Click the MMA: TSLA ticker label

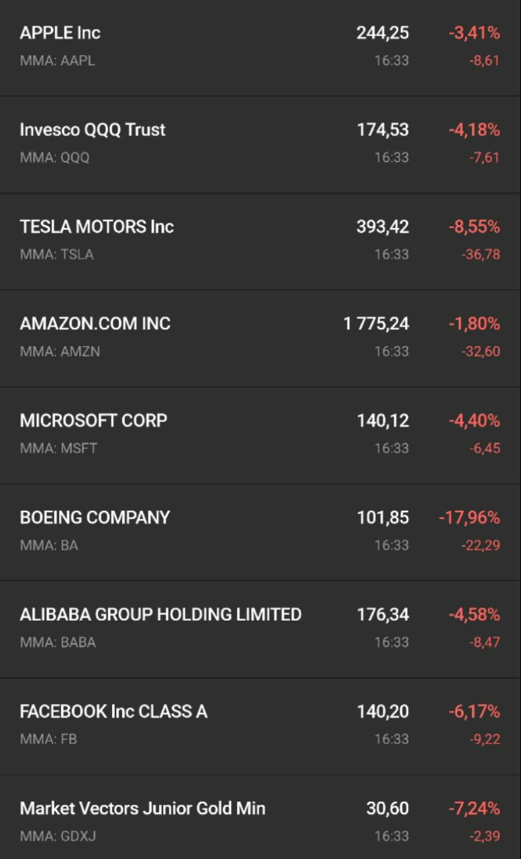(57, 254)
